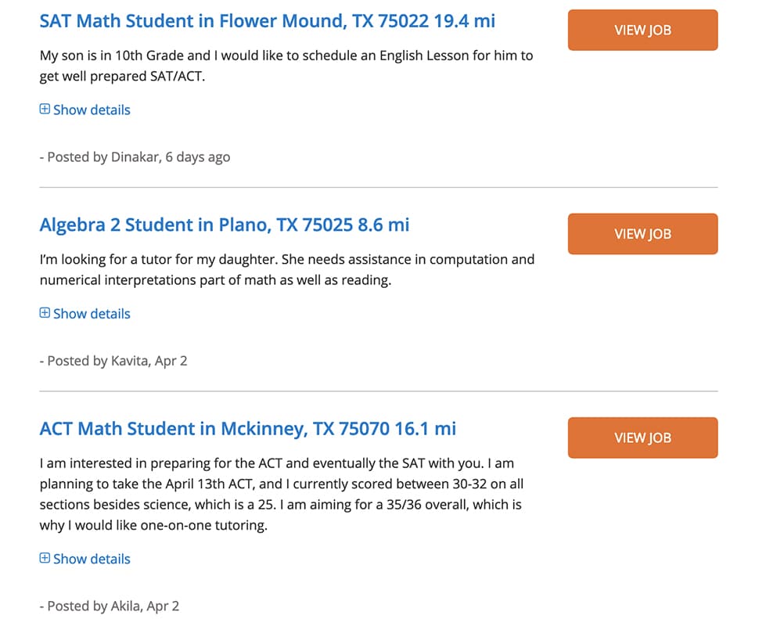
Task: Click the description about tutoring a daughter
Action: coord(286,269)
